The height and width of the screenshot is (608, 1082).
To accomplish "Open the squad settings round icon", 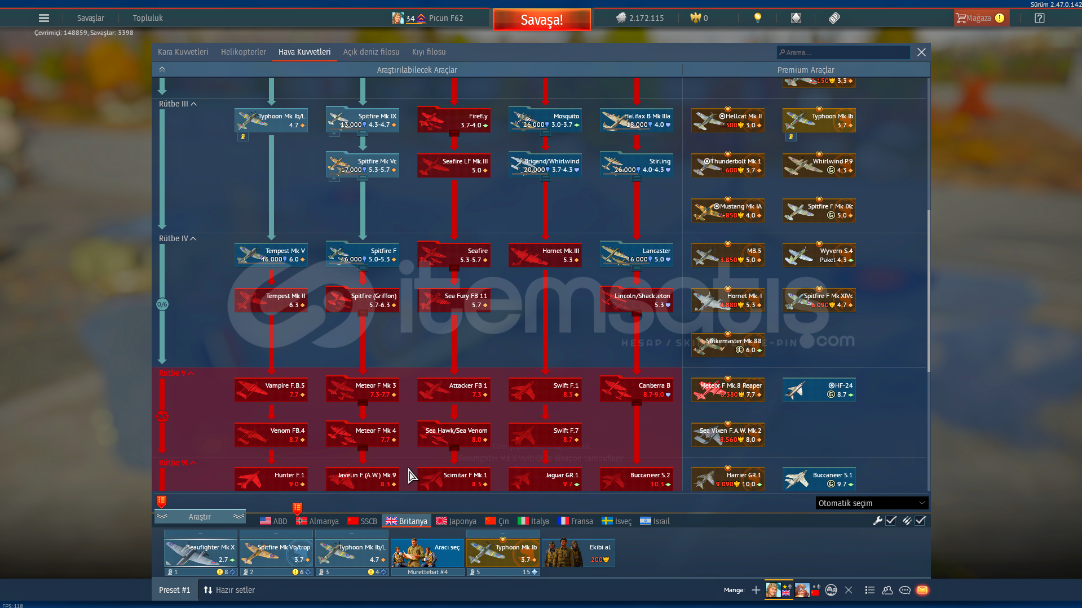I will (831, 590).
